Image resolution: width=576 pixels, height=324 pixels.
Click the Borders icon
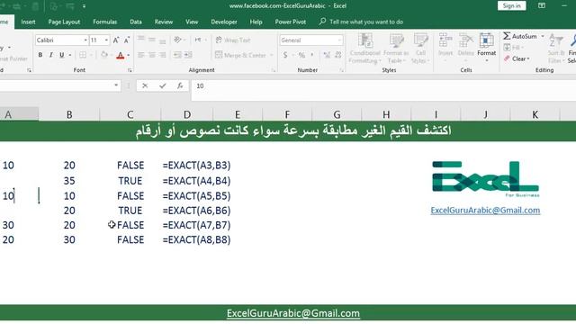83,55
